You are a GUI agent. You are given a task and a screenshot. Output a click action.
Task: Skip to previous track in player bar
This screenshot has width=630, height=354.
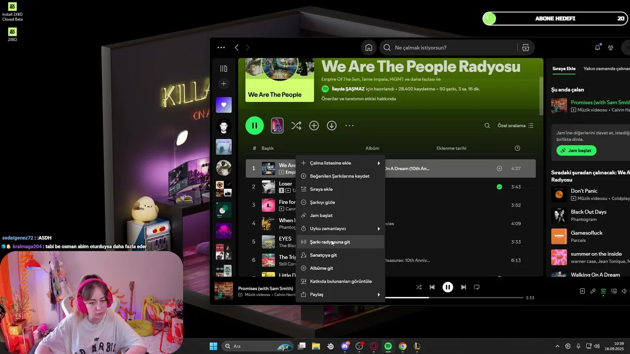[432, 287]
